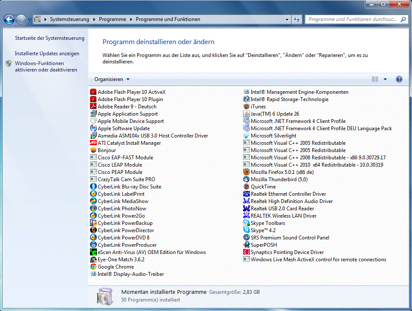Select Cisco EAP-FAST Module entry
Image resolution: width=412 pixels, height=311 pixels.
pyautogui.click(x=122, y=158)
